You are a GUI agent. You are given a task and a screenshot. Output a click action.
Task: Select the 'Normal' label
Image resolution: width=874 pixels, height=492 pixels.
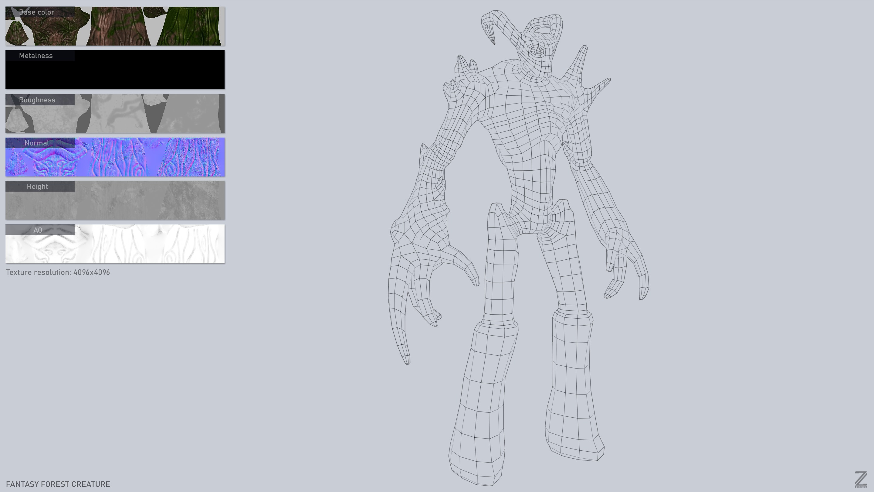(x=37, y=143)
